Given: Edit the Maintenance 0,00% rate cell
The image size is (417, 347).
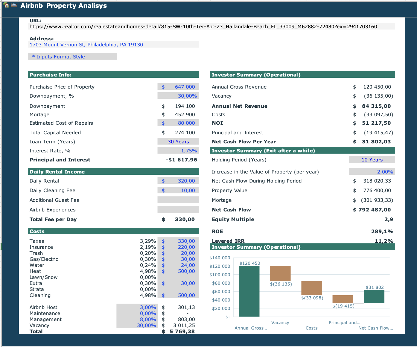Looking at the screenshot, I should point(137,313).
